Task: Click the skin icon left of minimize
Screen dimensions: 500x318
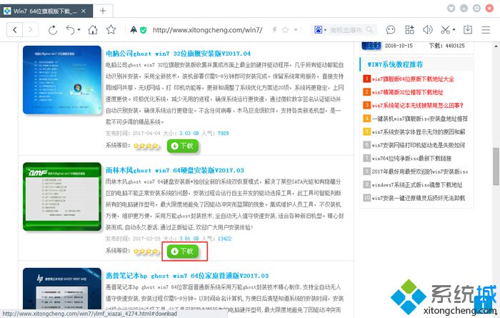Action: tap(451, 9)
